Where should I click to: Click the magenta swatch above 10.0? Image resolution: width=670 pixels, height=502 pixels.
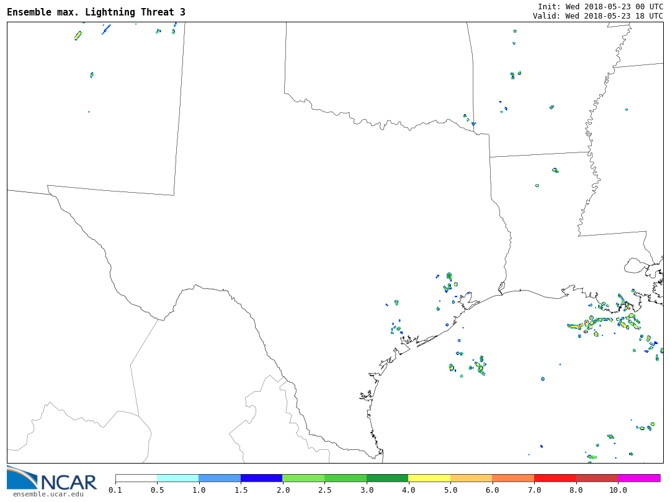coord(639,478)
